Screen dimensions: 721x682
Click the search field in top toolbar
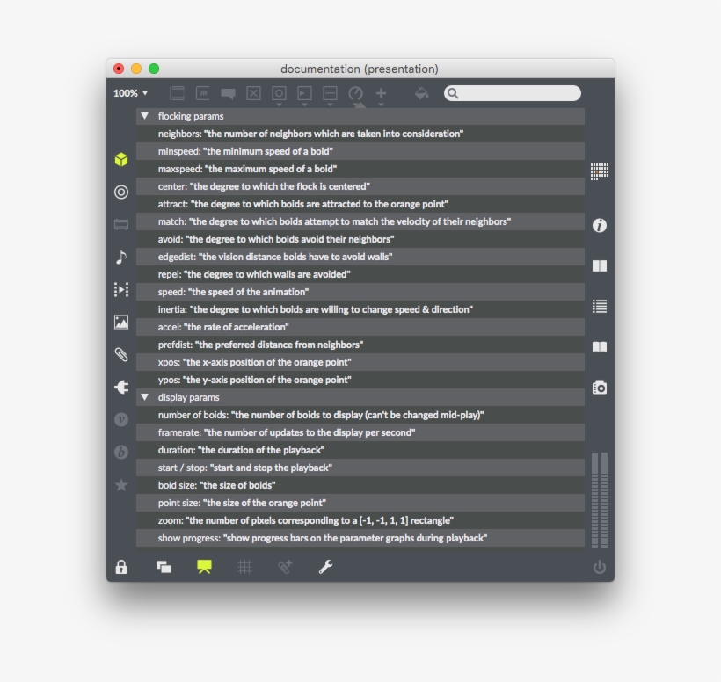tap(519, 93)
